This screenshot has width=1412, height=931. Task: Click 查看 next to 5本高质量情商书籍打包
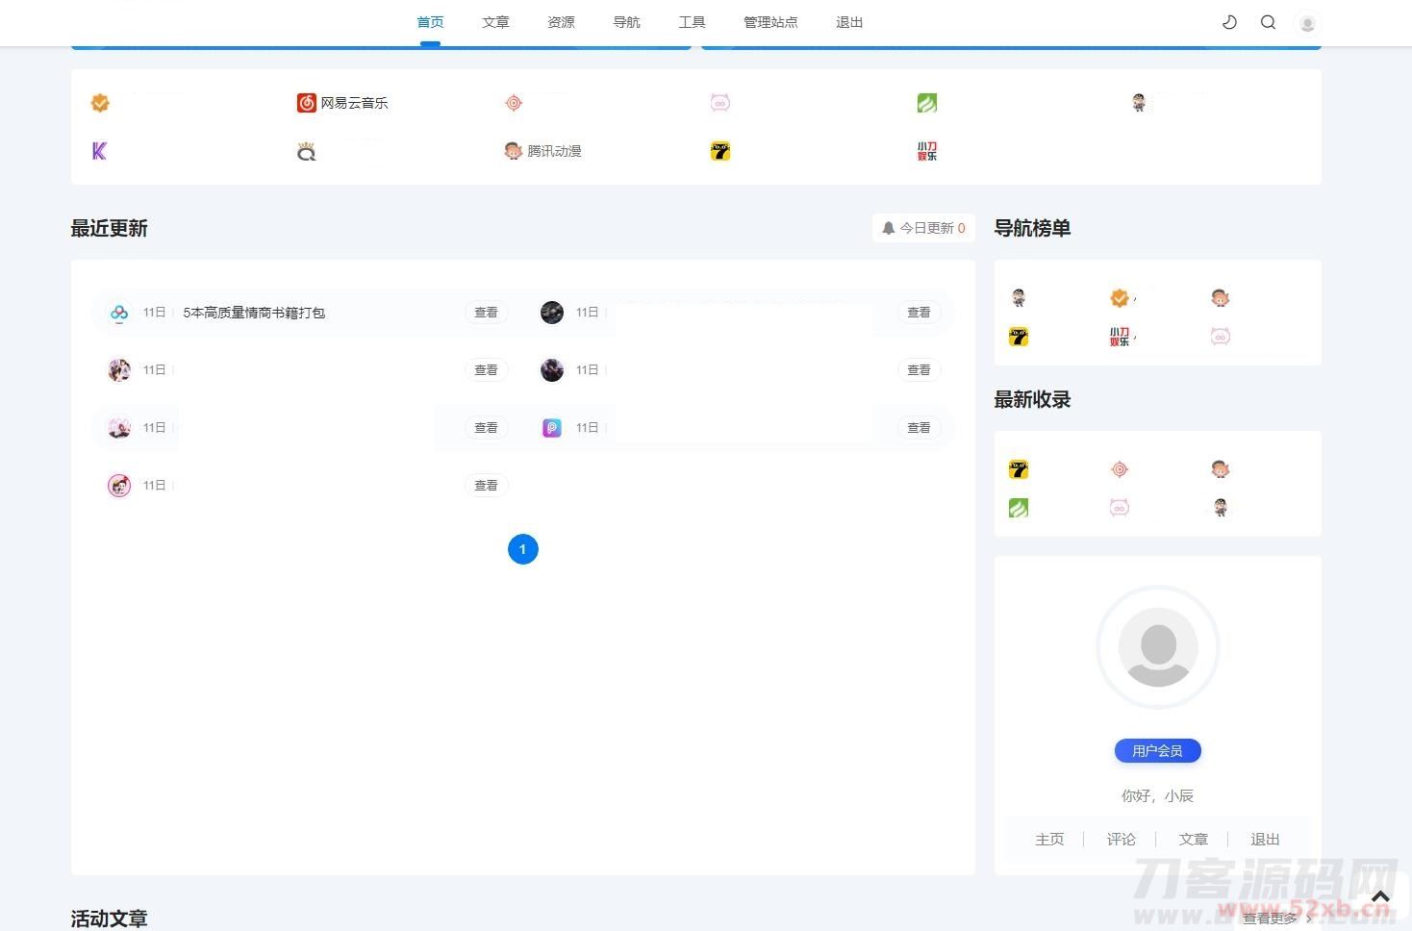tap(486, 312)
